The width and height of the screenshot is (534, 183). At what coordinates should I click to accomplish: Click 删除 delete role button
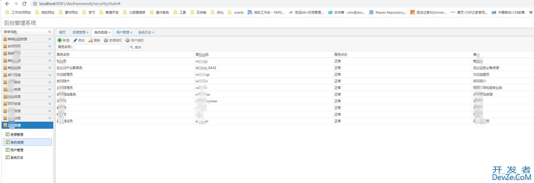coord(94,40)
